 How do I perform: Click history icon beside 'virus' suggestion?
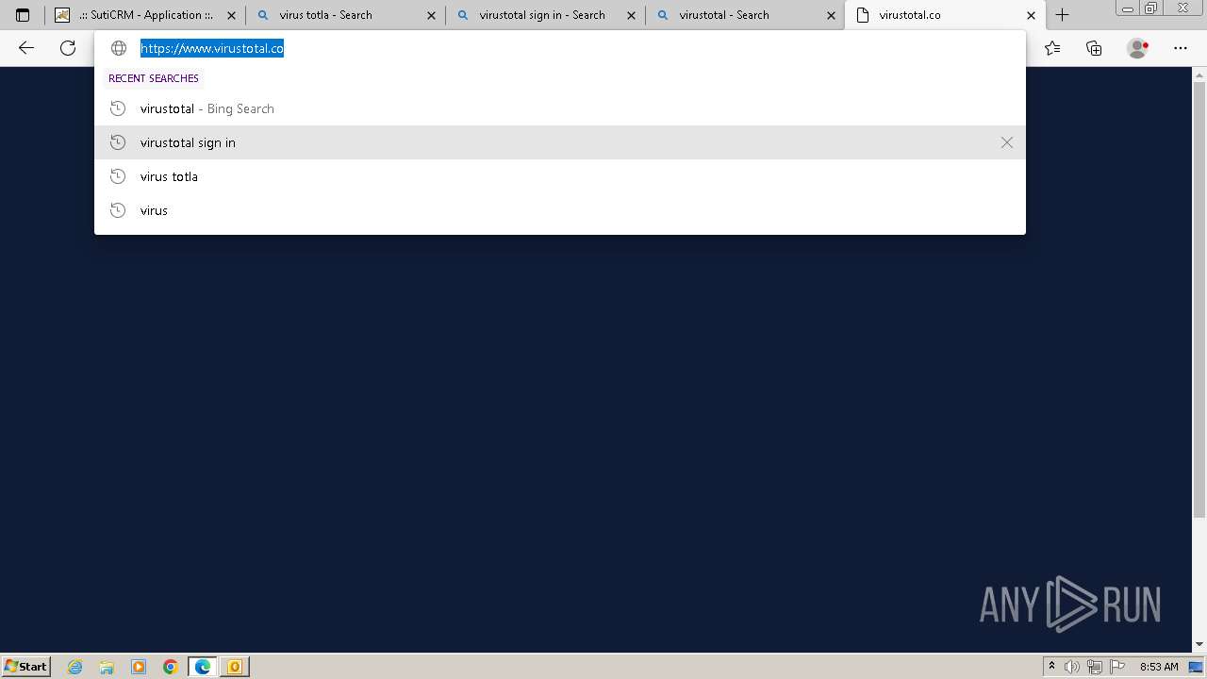[x=118, y=210]
